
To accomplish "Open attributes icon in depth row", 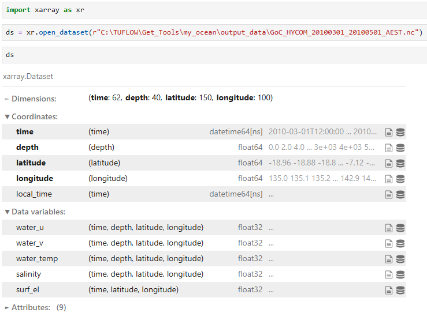I will 389,148.
